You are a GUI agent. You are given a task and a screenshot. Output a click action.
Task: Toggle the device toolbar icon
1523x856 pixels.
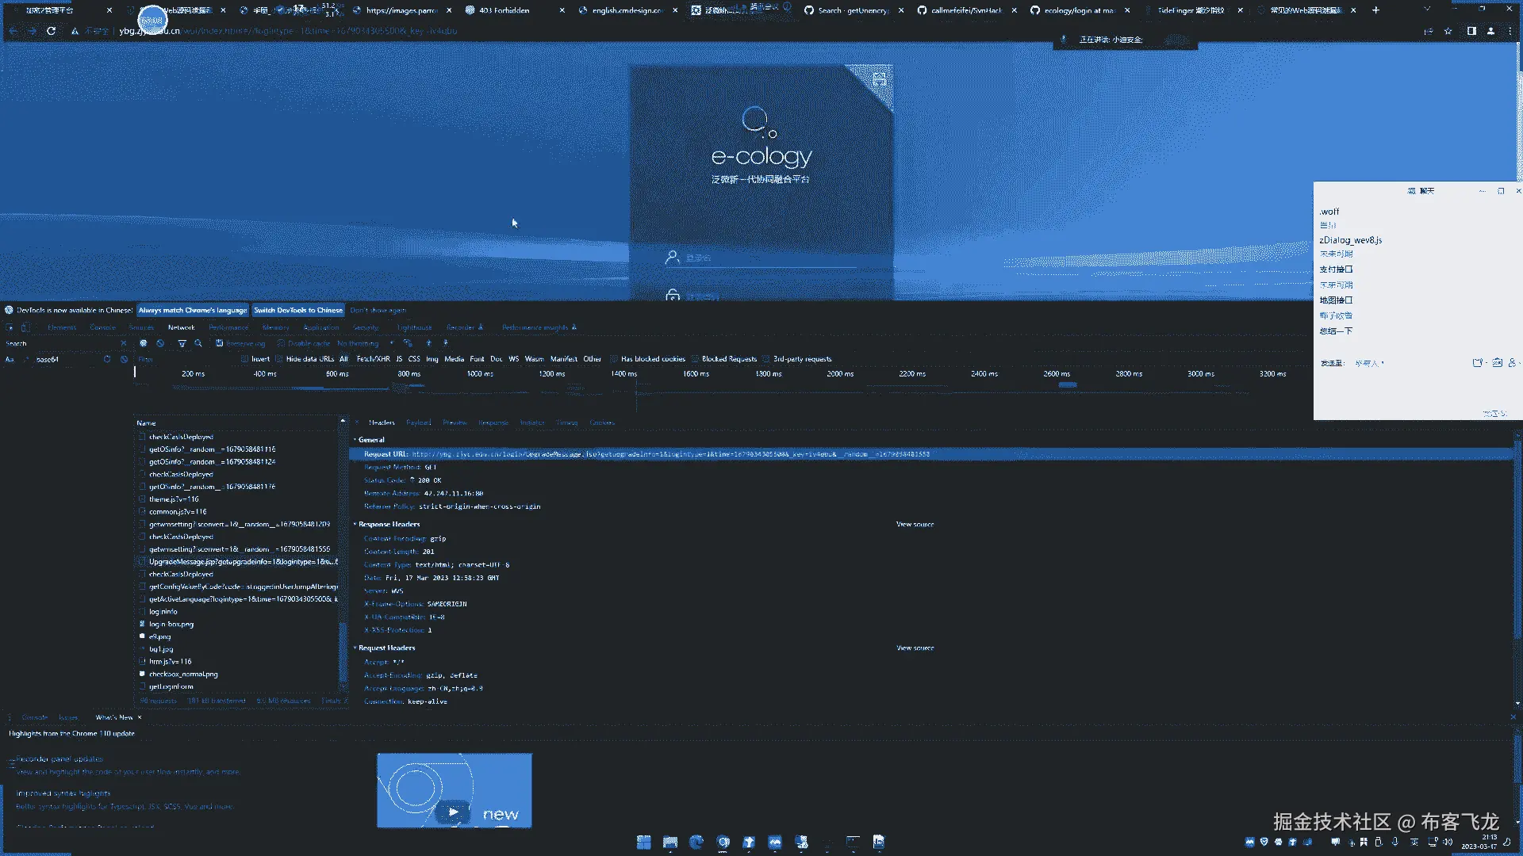click(25, 327)
